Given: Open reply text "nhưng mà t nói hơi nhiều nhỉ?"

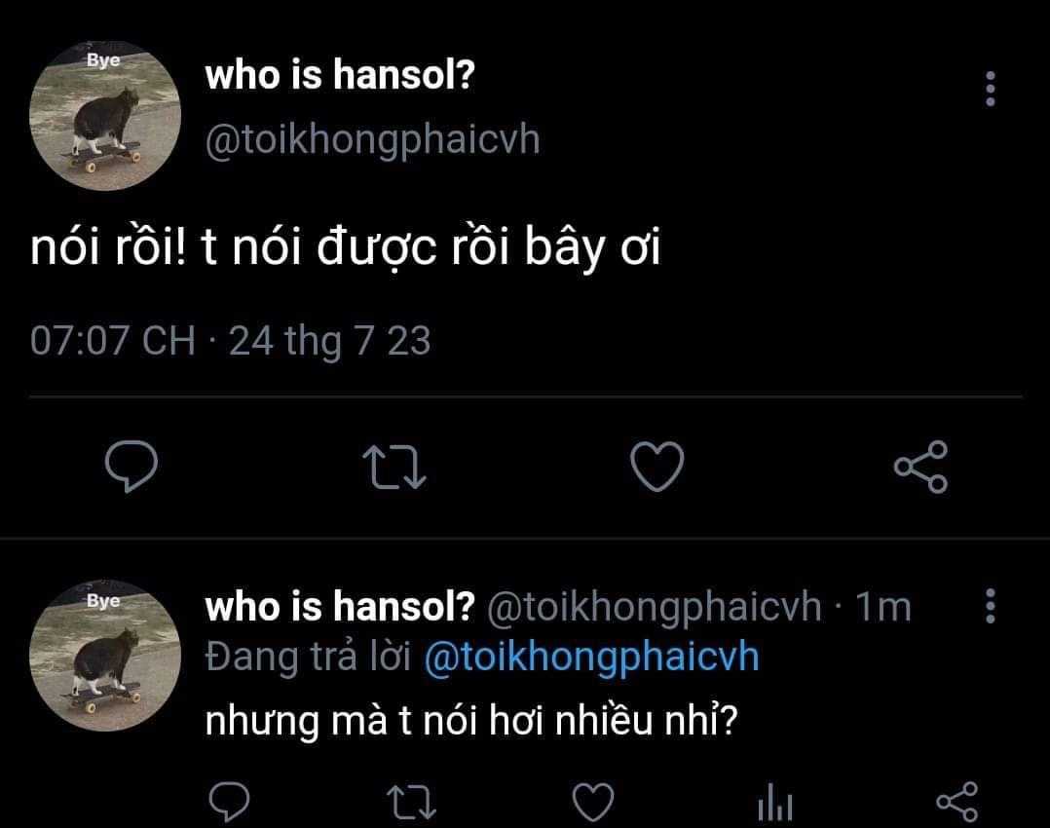Looking at the screenshot, I should click(470, 721).
